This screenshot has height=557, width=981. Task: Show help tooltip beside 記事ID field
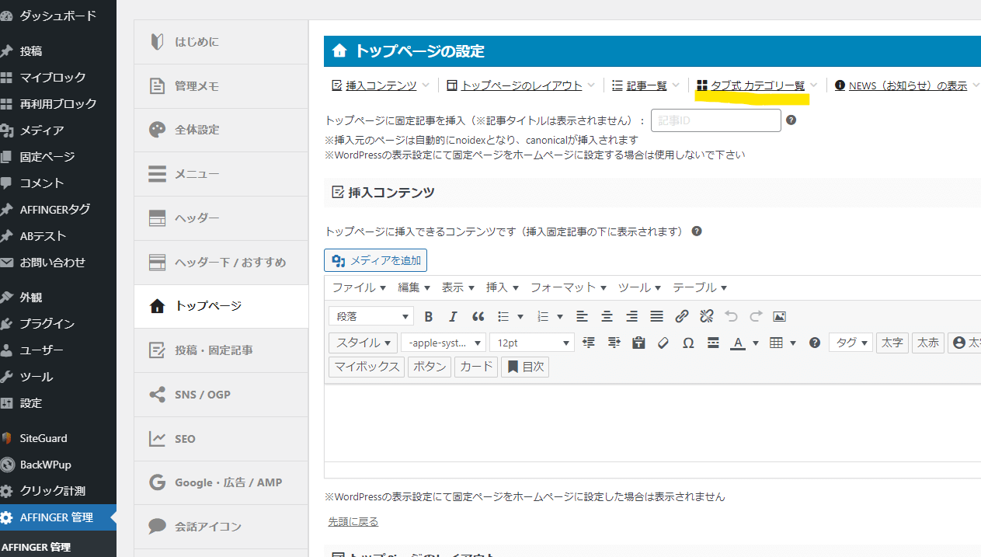(791, 120)
